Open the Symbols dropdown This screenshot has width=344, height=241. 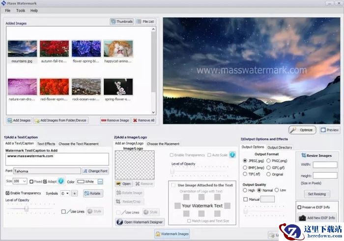coord(67,193)
